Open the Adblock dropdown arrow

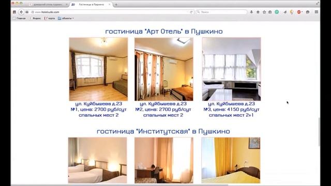pyautogui.click(x=302, y=12)
